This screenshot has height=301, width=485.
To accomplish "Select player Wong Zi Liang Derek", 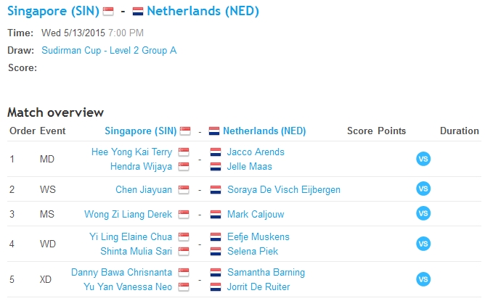I will [128, 215].
